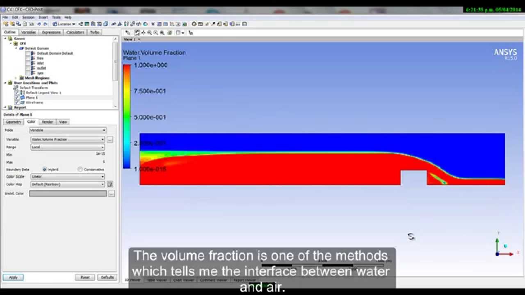Image resolution: width=525 pixels, height=295 pixels.
Task: Check the sym boundary checkbox
Action: (x=28, y=73)
